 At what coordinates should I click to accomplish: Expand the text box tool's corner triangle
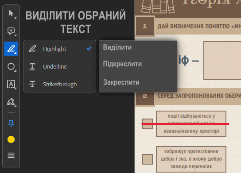click(x=16, y=88)
